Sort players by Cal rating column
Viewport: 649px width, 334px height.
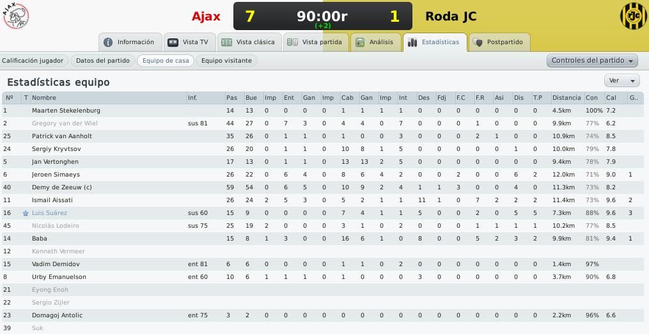[x=611, y=98]
